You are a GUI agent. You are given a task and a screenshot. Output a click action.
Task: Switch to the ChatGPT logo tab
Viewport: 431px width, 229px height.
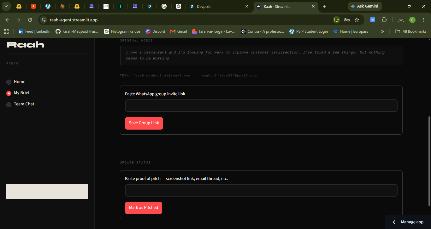pos(179,6)
